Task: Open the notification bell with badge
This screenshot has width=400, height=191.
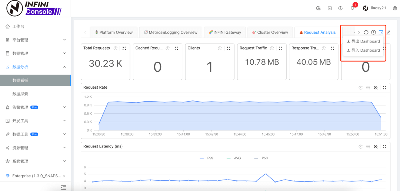Action: tap(353, 7)
